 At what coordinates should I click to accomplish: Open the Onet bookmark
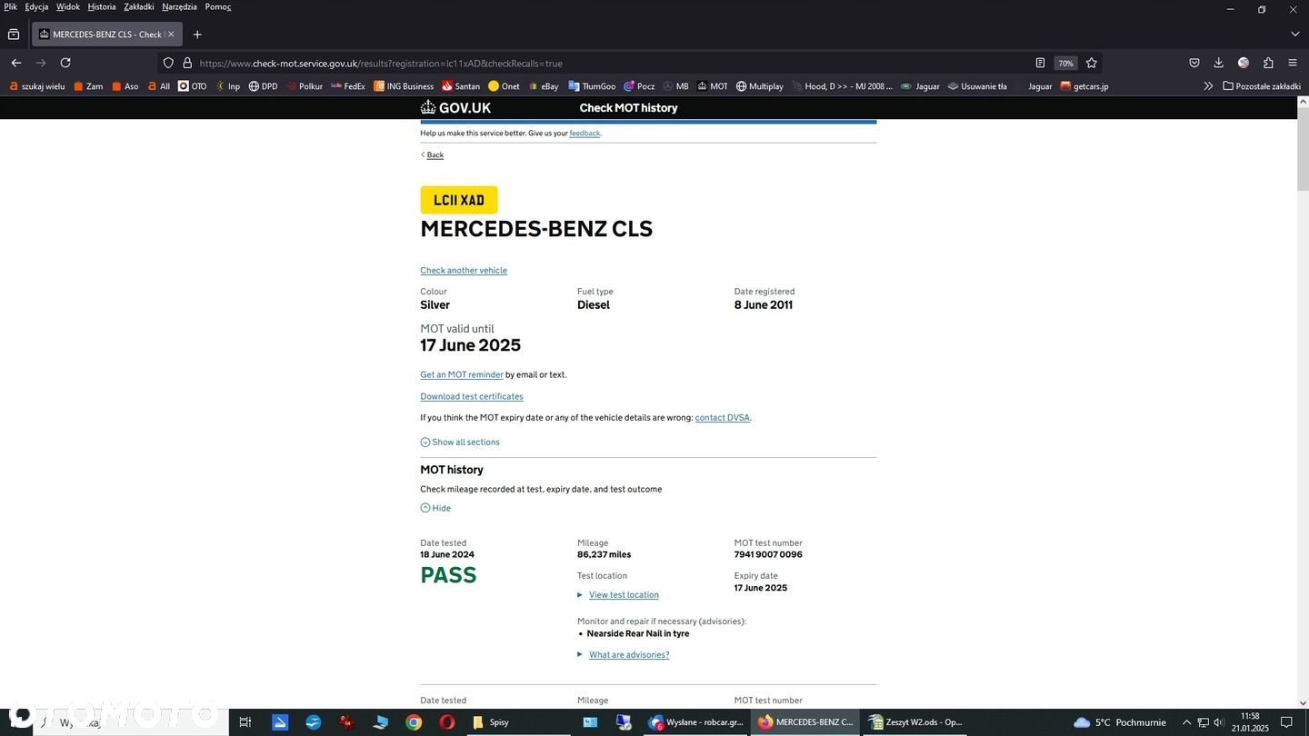pos(504,86)
